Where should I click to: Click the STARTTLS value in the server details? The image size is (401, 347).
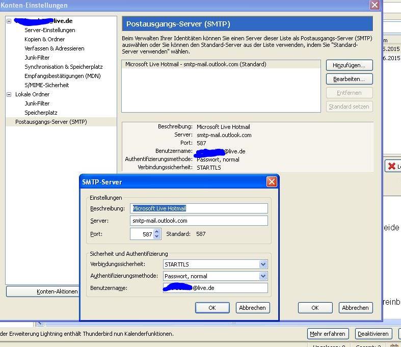click(x=209, y=168)
